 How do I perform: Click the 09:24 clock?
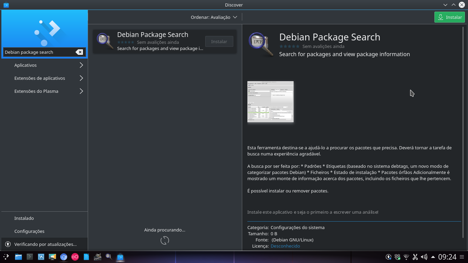(447, 257)
